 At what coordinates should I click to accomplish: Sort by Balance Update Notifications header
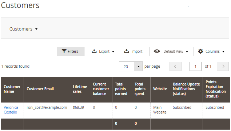click(186, 90)
